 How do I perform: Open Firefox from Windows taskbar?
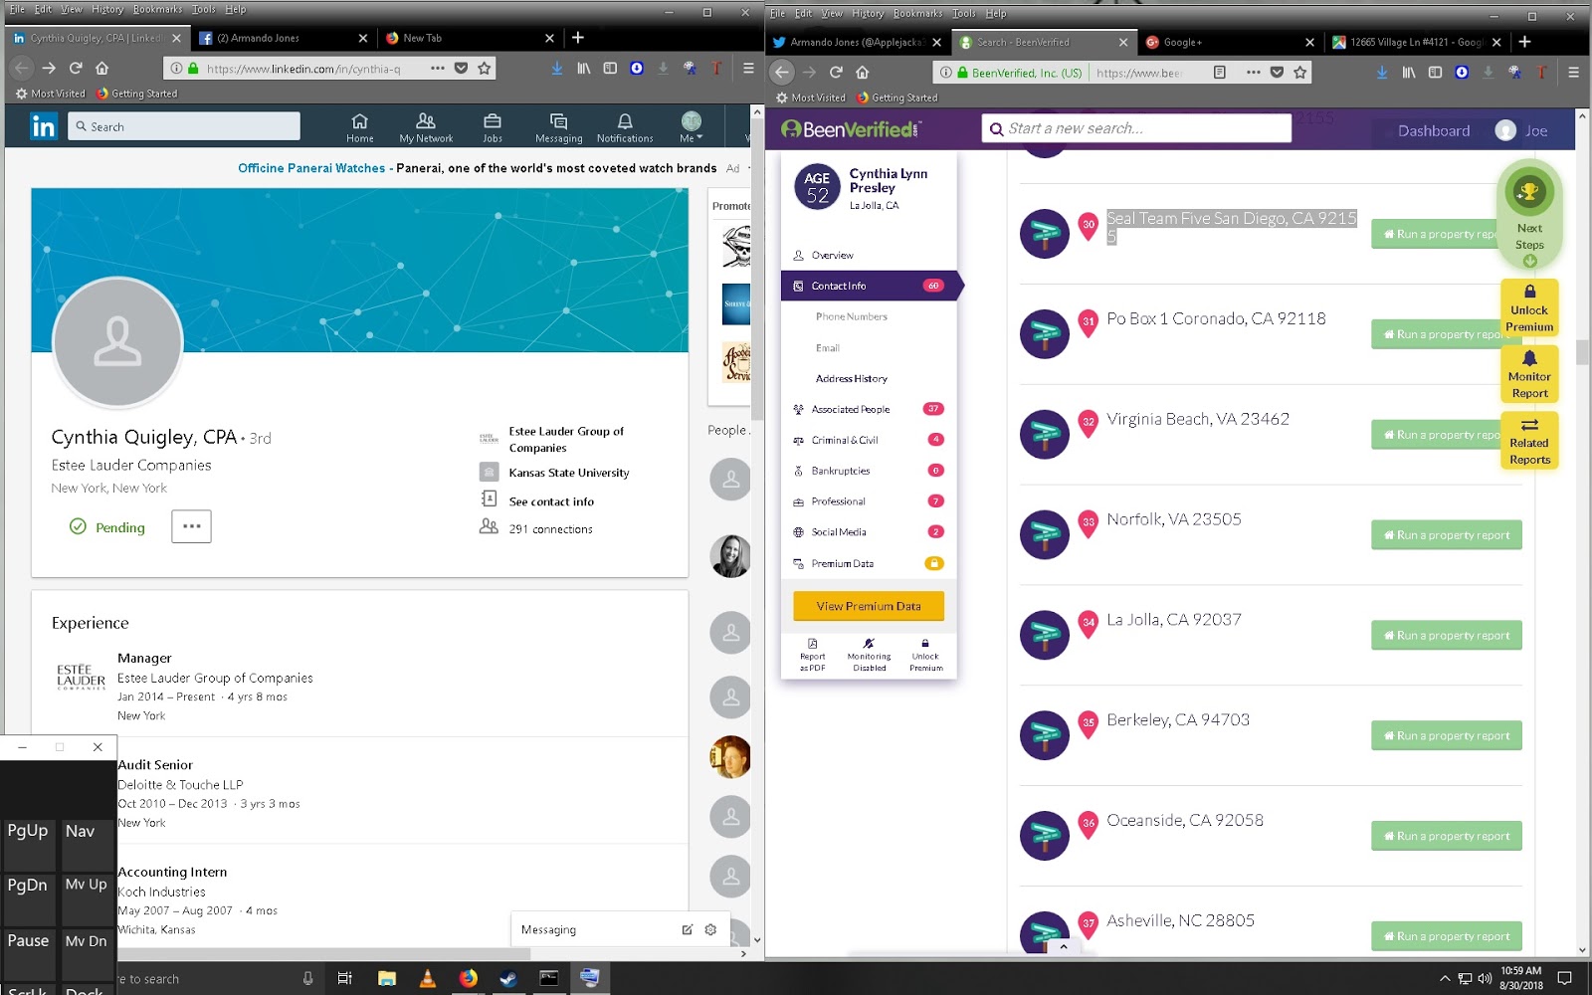point(468,978)
